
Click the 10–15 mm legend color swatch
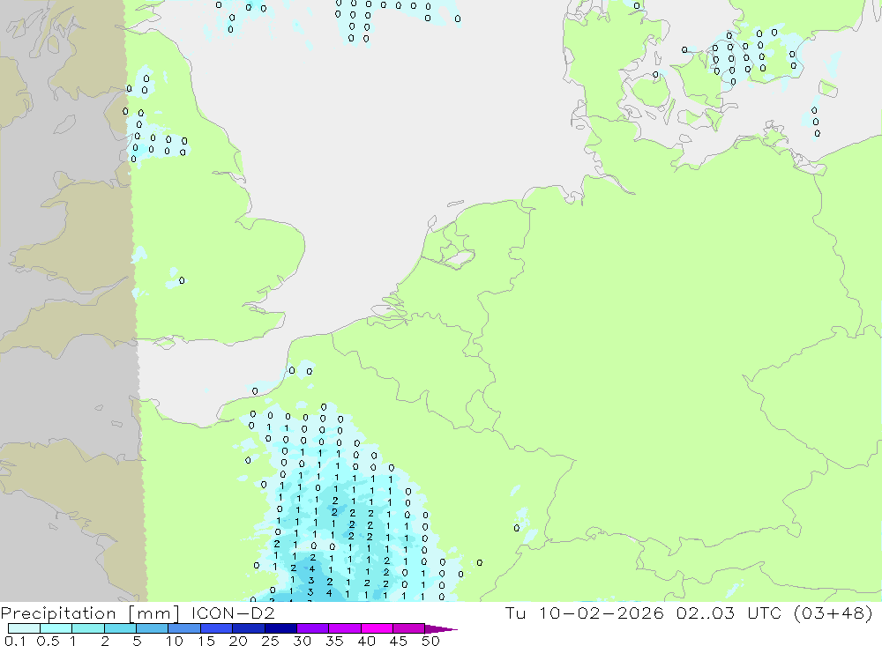[x=184, y=628]
